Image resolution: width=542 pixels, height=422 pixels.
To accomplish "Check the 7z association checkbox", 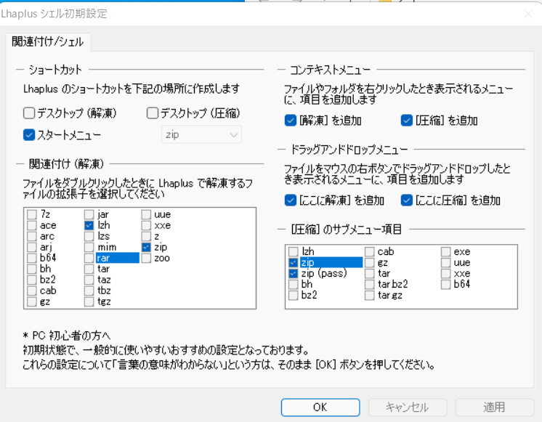I will click(32, 214).
